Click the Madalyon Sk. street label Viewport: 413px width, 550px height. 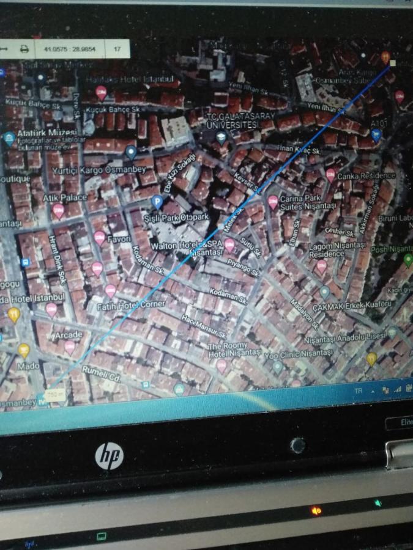303,315
